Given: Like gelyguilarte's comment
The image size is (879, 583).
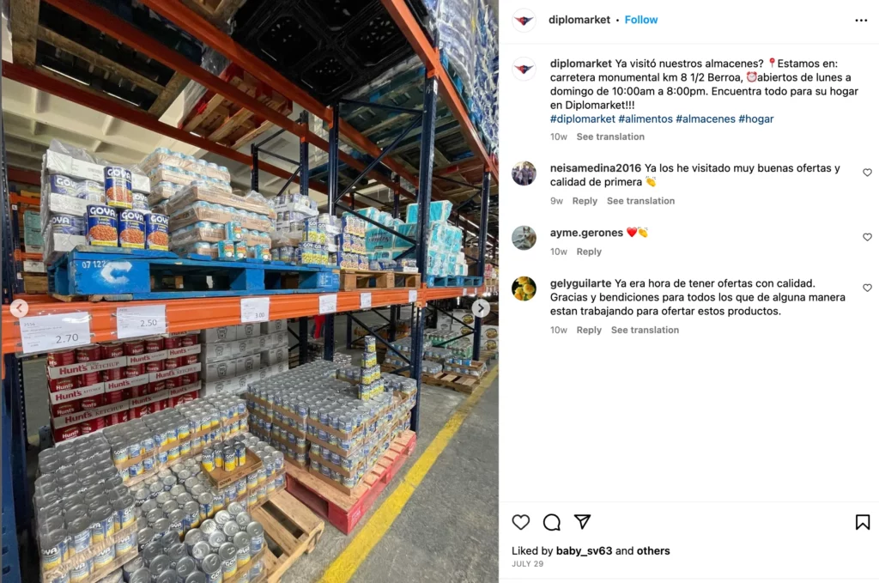Looking at the screenshot, I should (867, 288).
